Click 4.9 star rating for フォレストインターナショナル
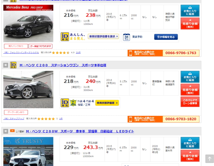 click(x=61, y=53)
